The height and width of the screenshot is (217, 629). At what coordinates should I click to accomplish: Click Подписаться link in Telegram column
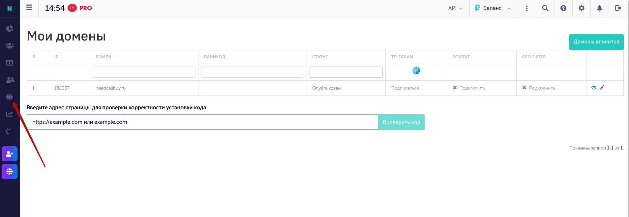[x=405, y=88]
